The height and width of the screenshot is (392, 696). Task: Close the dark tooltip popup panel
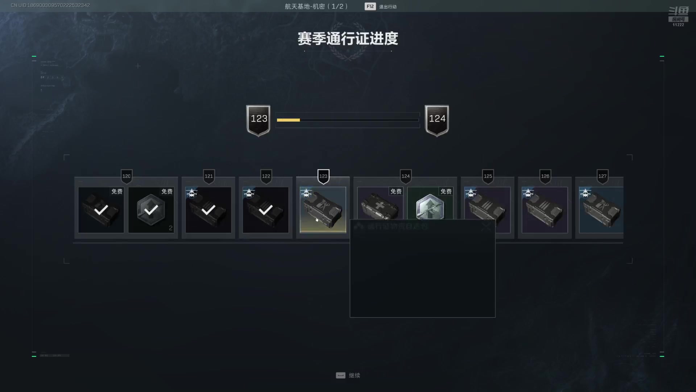(486, 227)
